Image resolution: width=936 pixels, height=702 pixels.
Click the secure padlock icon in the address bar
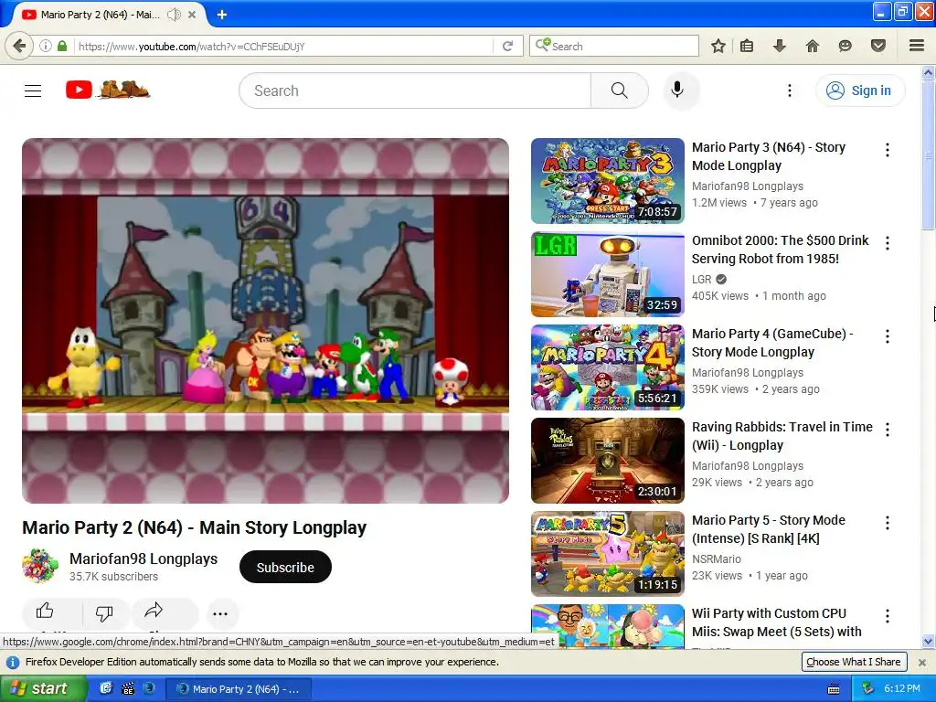62,46
